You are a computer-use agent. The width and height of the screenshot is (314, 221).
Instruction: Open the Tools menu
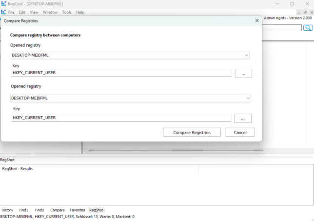click(x=67, y=12)
